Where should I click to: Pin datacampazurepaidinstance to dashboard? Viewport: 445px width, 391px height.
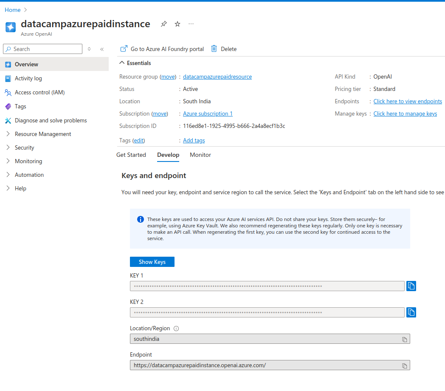pos(164,24)
